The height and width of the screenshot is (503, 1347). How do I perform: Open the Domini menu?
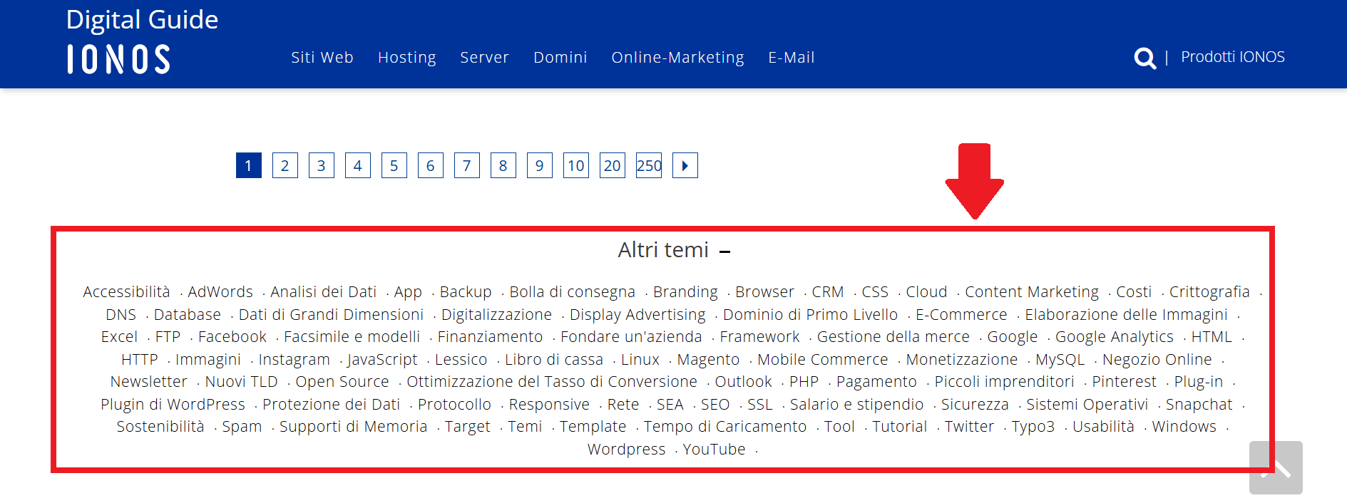(560, 57)
